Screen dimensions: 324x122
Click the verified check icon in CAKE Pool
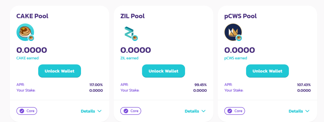[22, 111]
